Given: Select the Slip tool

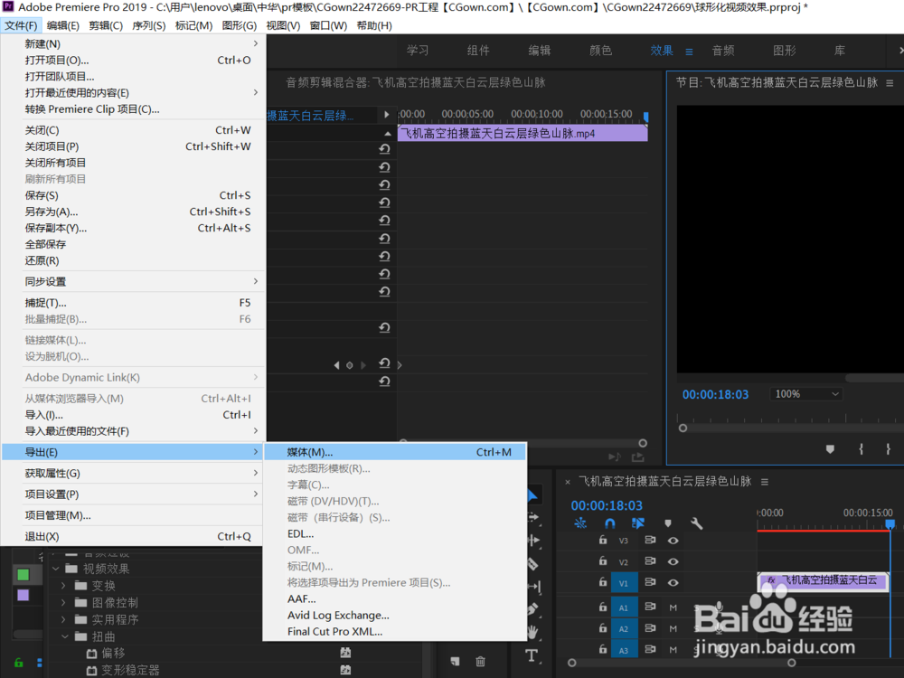Looking at the screenshot, I should pos(534,587).
